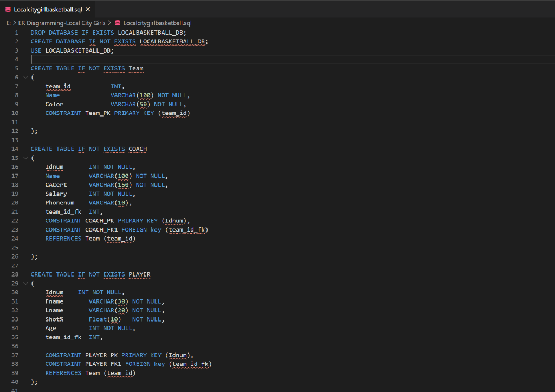Viewport: 555px width, 392px height.
Task: Collapse the COACH table code block
Action: 25,158
